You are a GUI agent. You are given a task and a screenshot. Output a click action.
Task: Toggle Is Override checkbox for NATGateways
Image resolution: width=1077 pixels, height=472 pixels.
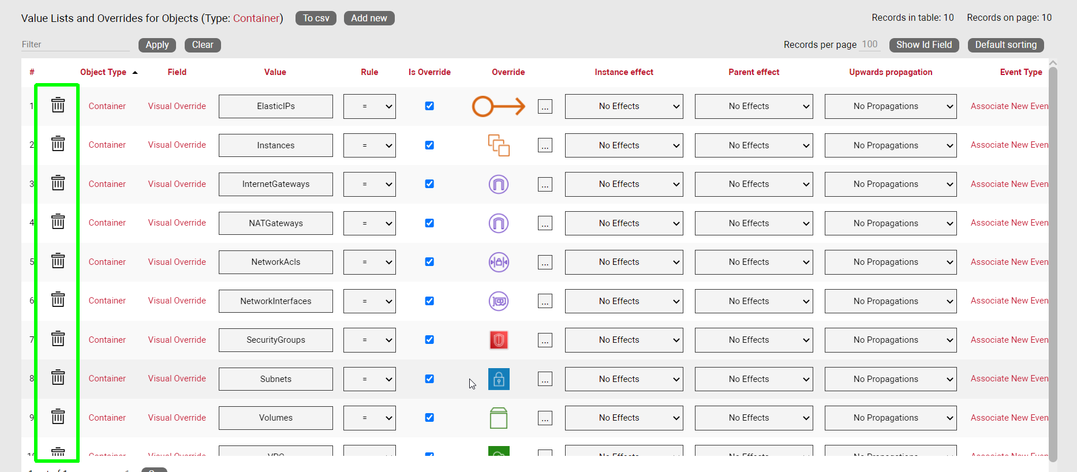pos(429,223)
